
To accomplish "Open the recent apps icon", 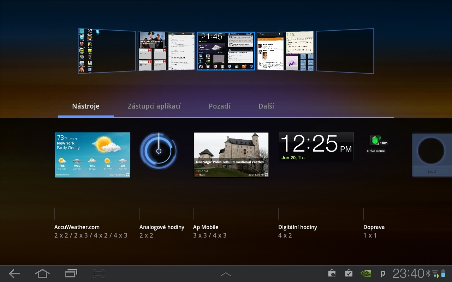I will tap(71, 274).
